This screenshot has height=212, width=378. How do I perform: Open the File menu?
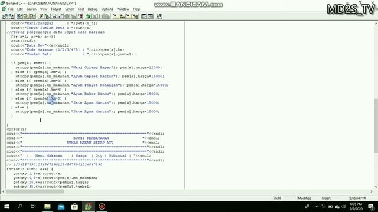tap(11, 9)
